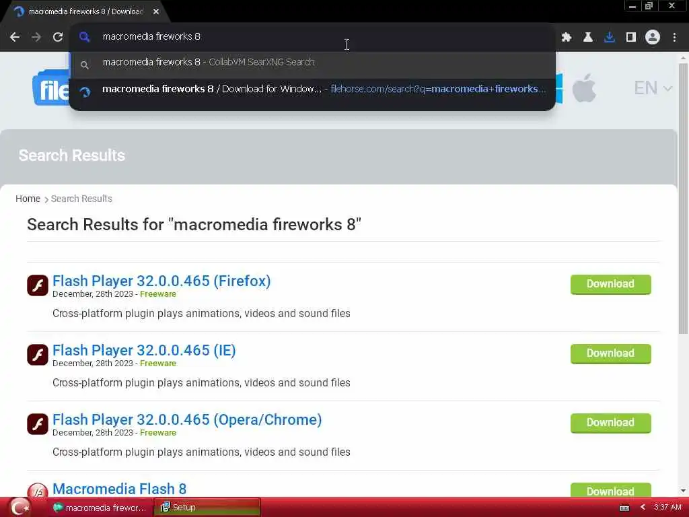Click the Apple Mac platform icon
689x517 pixels.
(584, 88)
